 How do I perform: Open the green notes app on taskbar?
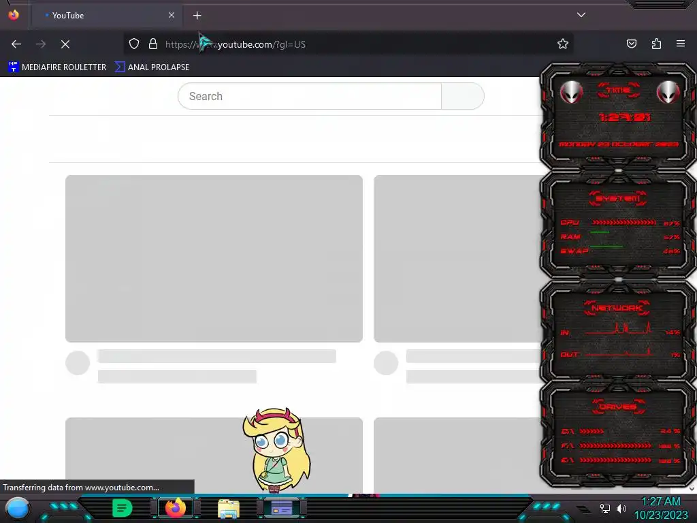pos(123,508)
